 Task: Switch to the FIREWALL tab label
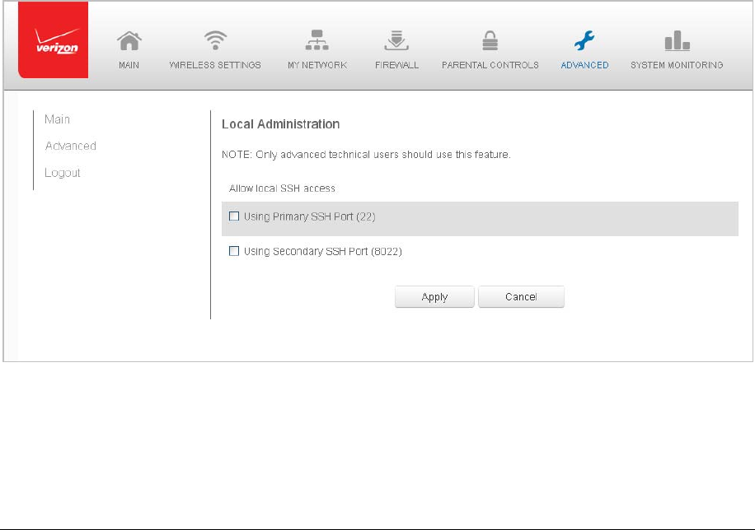coord(396,65)
